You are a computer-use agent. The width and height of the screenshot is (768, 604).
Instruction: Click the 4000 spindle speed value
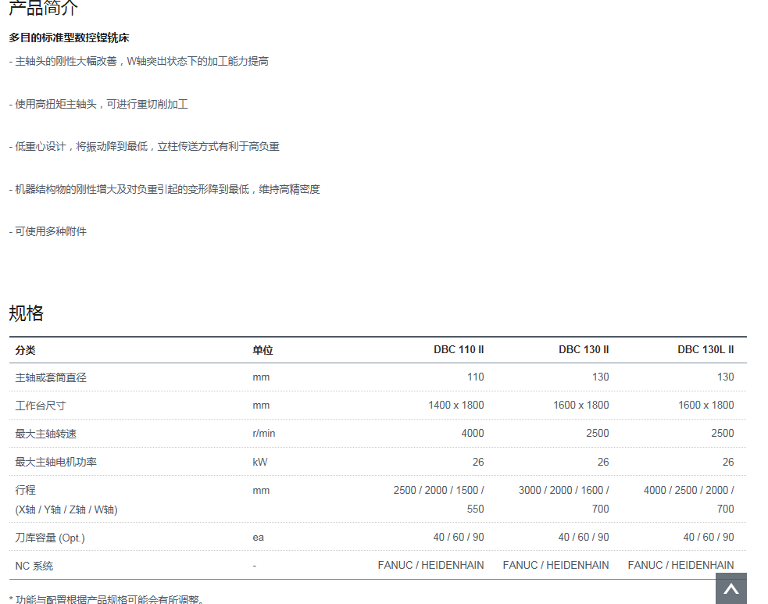point(472,433)
